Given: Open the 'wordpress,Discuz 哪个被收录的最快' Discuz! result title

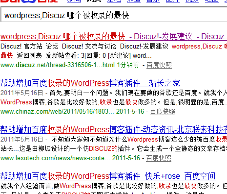Looking at the screenshot, I should coord(114,36).
